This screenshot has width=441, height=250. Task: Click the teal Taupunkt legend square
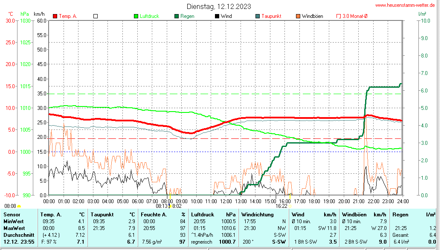click(x=257, y=16)
